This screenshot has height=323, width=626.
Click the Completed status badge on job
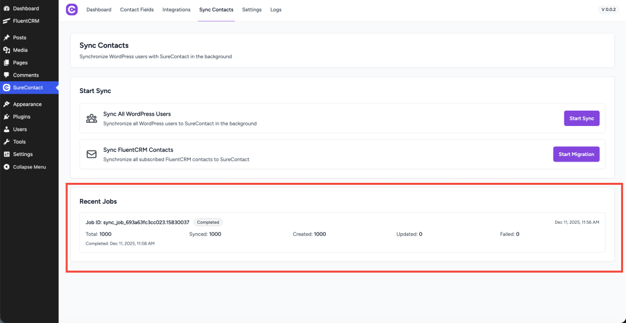208,223
